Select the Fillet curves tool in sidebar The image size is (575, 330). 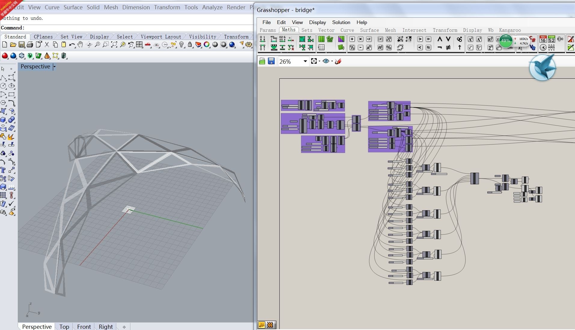coord(11,103)
